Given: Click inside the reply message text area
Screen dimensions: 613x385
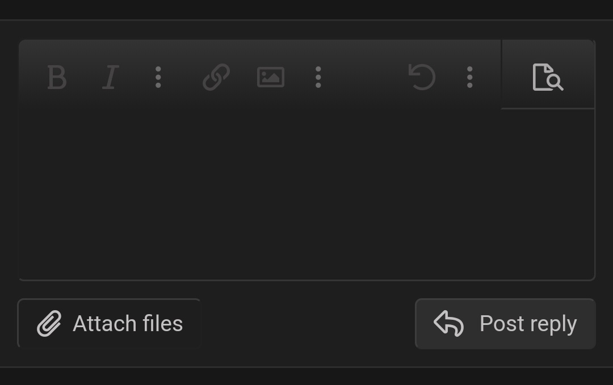Looking at the screenshot, I should point(306,193).
